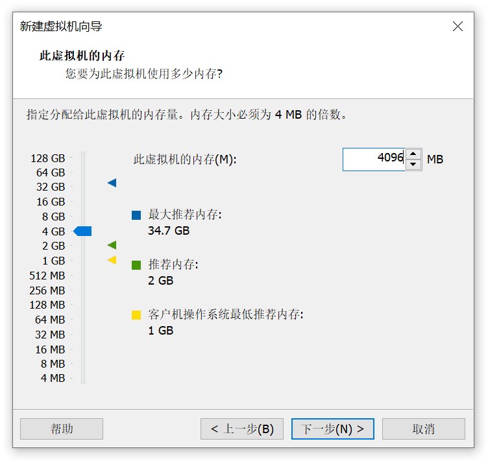This screenshot has width=488, height=461.
Task: Click the 1 GB value under 客户机操作系统最低推荐内存
Action: pyautogui.click(x=160, y=331)
